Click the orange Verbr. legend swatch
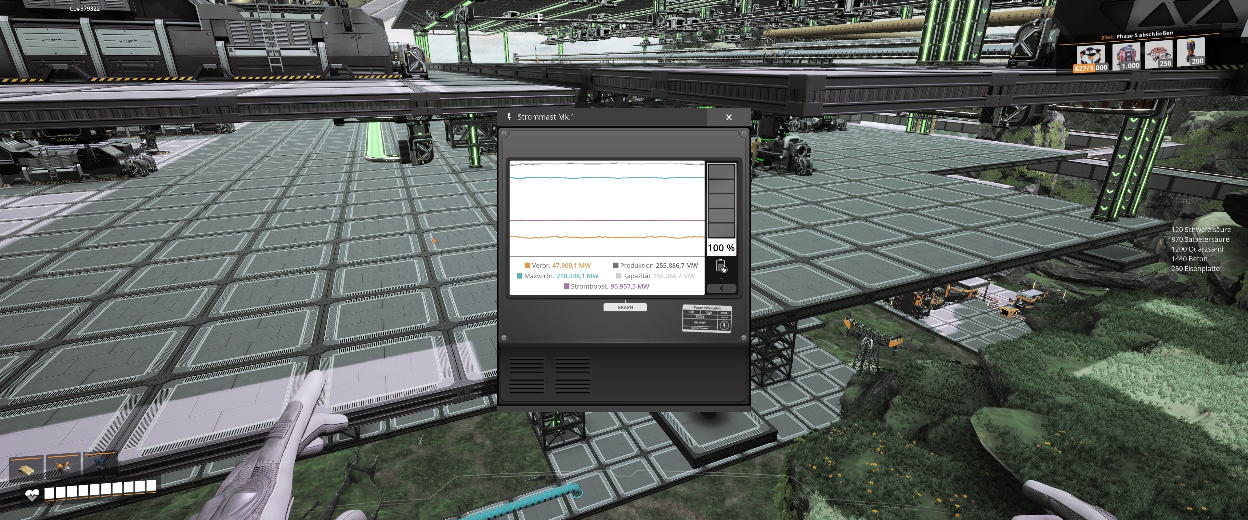 pyautogui.click(x=527, y=266)
